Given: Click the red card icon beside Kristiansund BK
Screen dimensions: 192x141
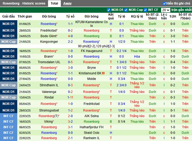Looking at the screenshot, I should [103, 73].
